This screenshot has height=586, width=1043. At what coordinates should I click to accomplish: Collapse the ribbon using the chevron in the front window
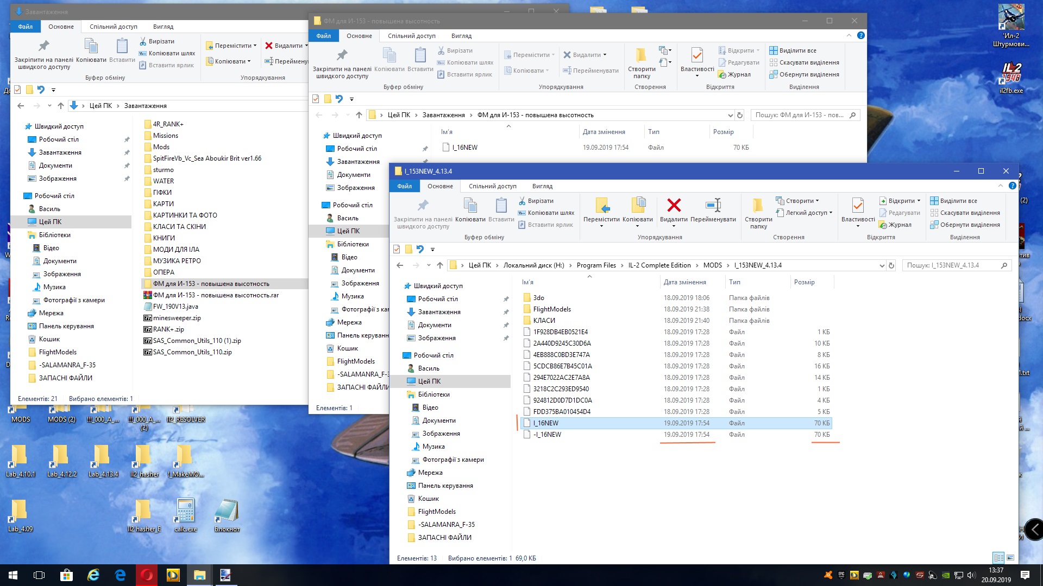point(1001,186)
